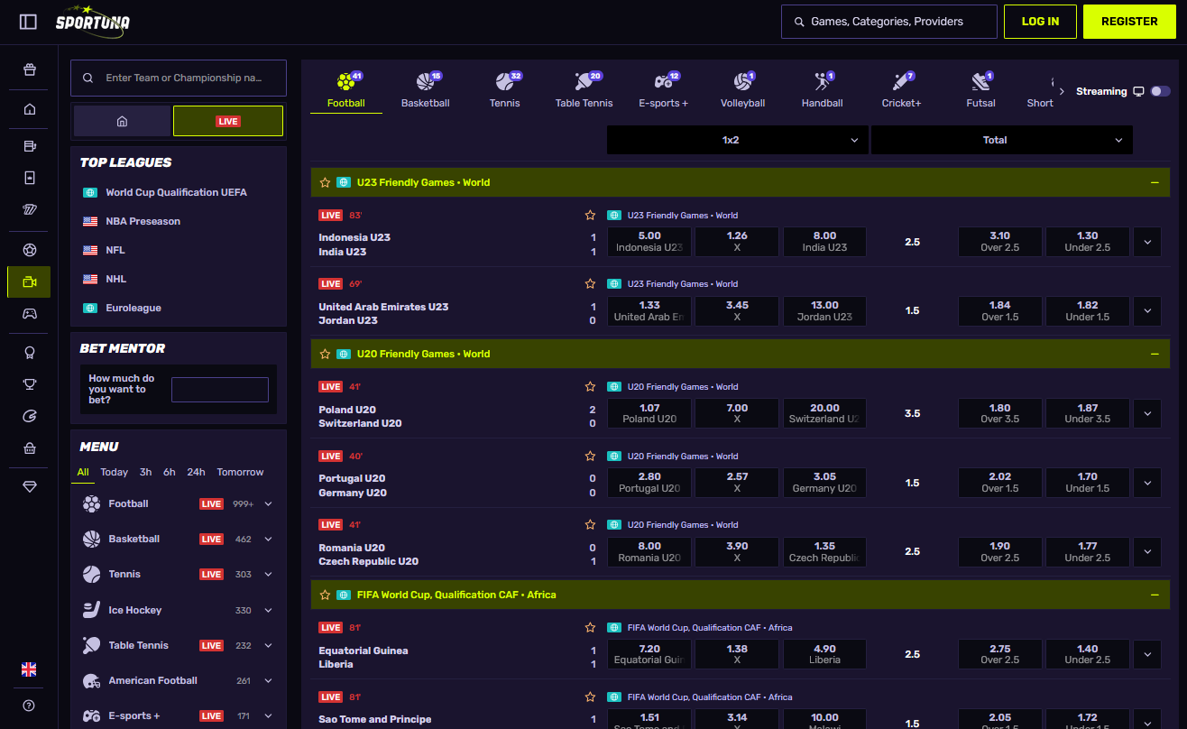Open the trophy tournaments icon in the sidebar
1187x729 pixels.
pyautogui.click(x=30, y=384)
